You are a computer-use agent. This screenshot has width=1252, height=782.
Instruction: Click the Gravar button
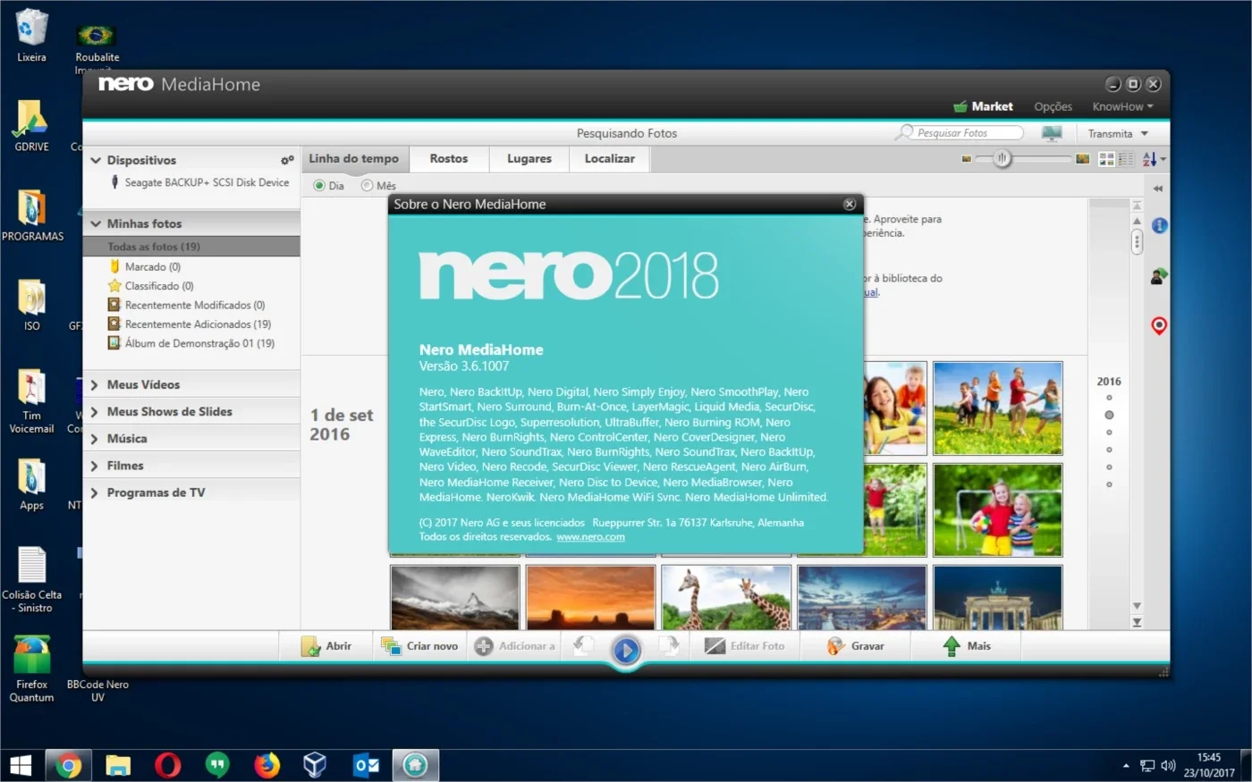(856, 646)
